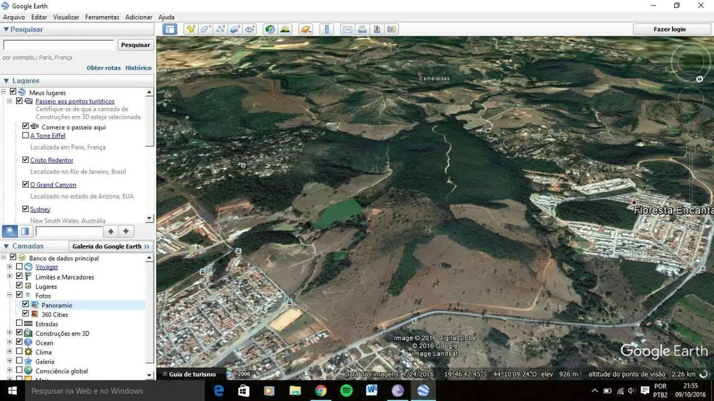The width and height of the screenshot is (714, 401).
Task: Open the Ferramentas menu
Action: 102,17
